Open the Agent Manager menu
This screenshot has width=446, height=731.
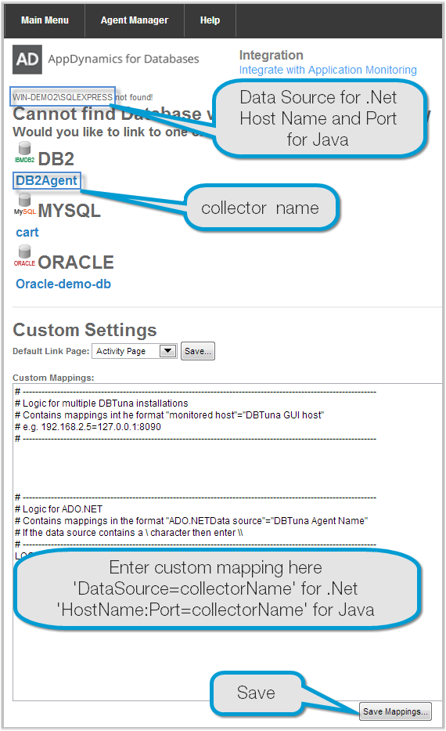[x=135, y=20]
